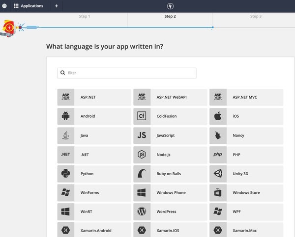Click the Node.js label

coord(164,155)
